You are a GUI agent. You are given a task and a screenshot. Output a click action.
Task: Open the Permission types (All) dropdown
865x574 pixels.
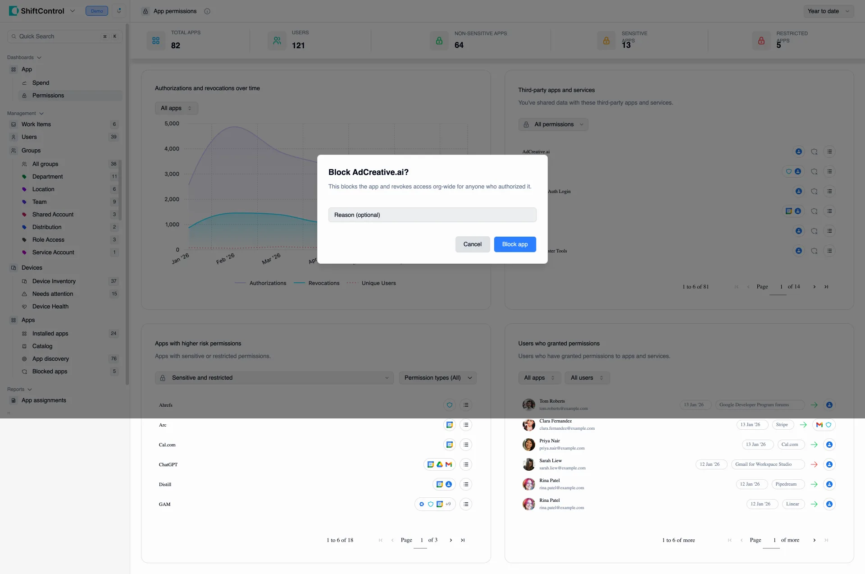[438, 378]
